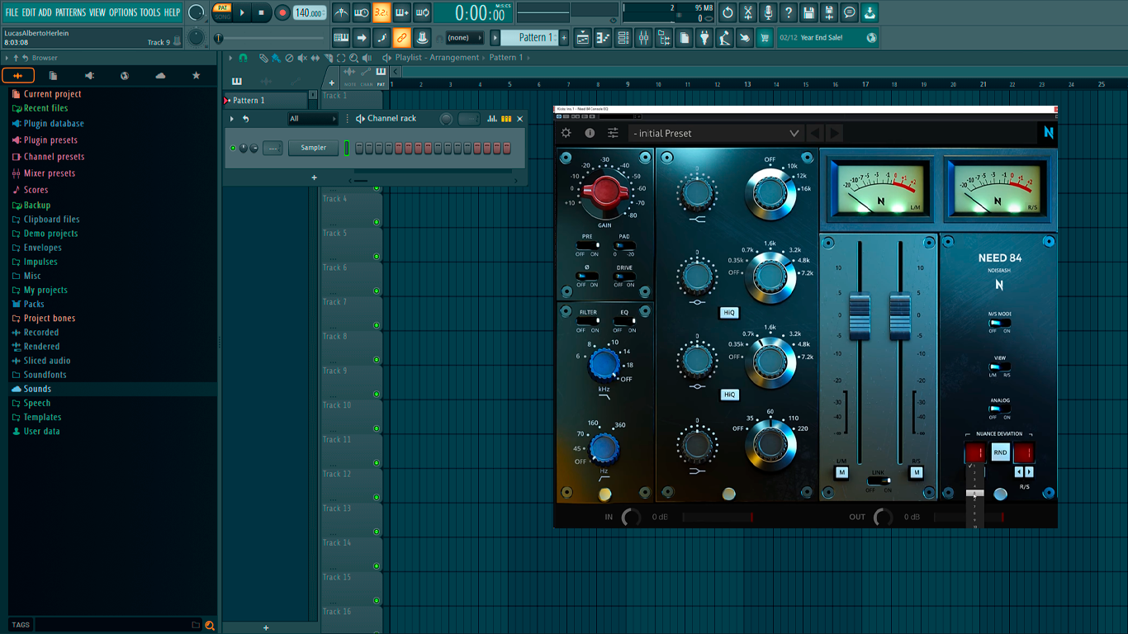Open the PATTERNS menu
Viewport: 1128px width, 634px height.
70,12
